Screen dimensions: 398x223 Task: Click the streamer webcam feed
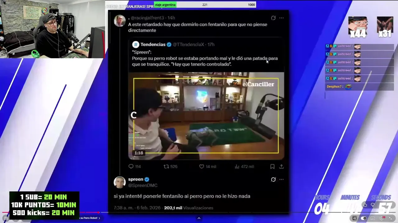pos(52,29)
